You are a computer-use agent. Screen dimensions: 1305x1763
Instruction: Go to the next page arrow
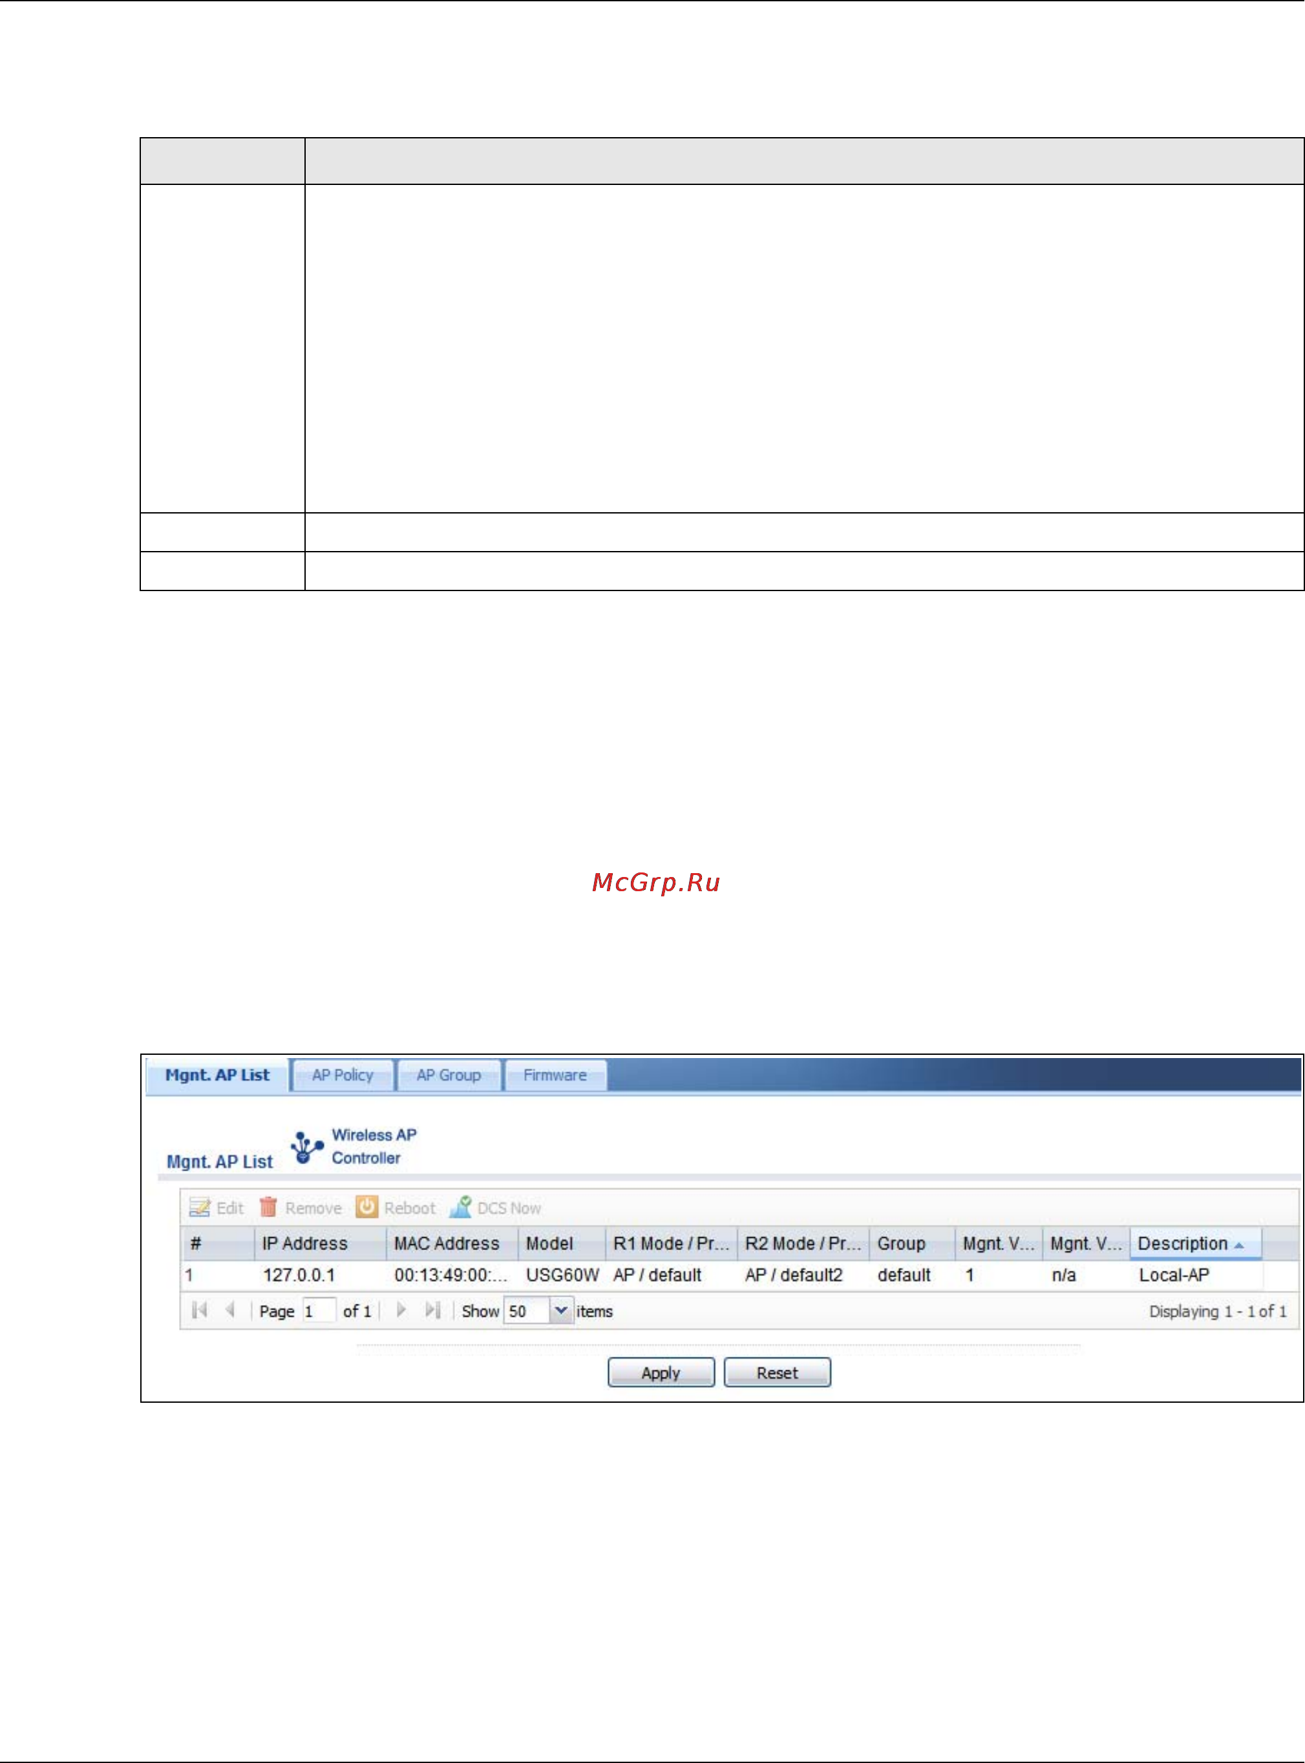pyautogui.click(x=401, y=1310)
